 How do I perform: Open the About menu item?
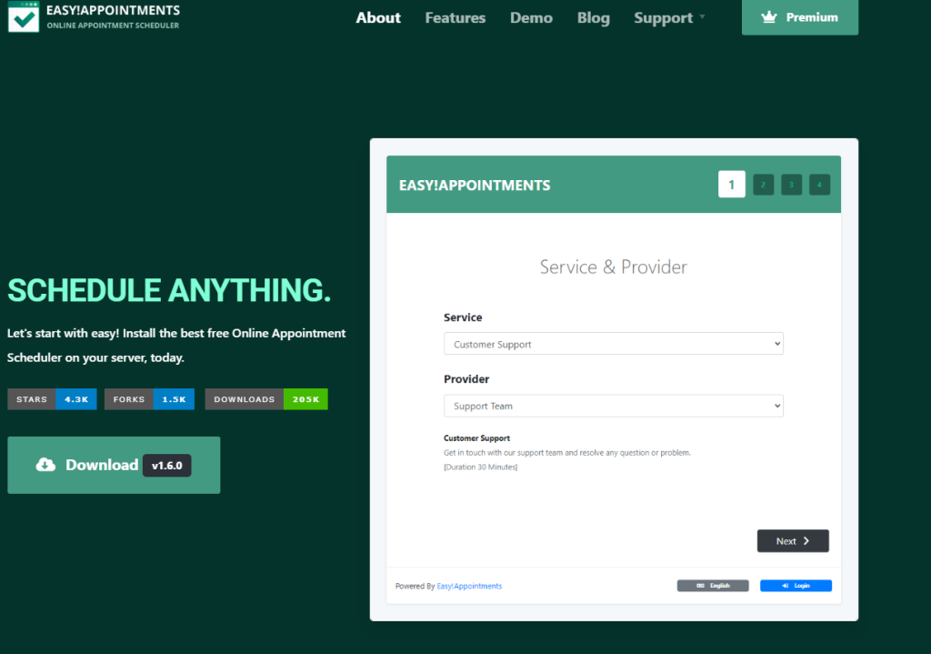click(x=378, y=18)
